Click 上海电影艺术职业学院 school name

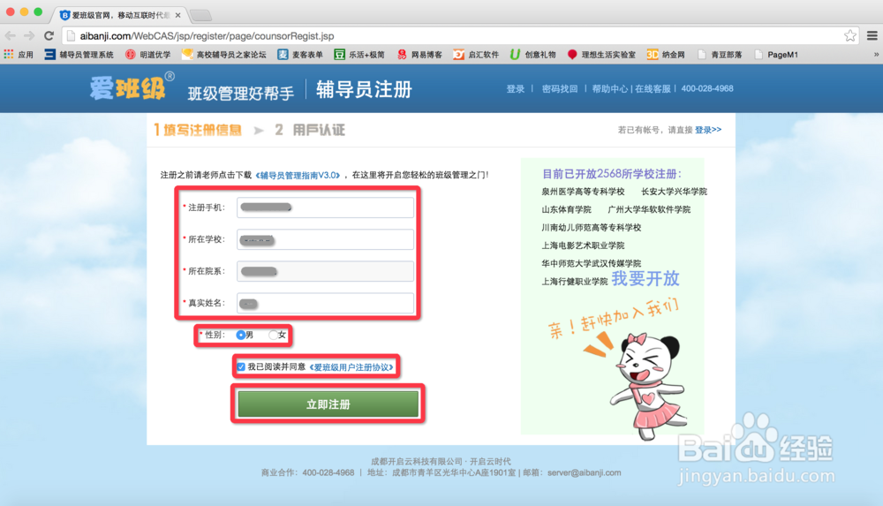point(583,245)
